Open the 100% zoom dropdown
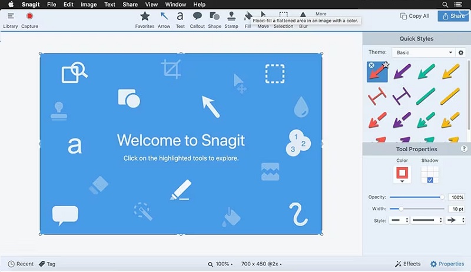The image size is (471, 272). [220, 264]
